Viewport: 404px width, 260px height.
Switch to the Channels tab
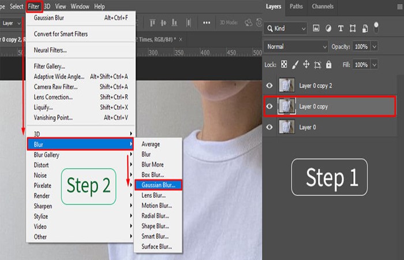[323, 6]
